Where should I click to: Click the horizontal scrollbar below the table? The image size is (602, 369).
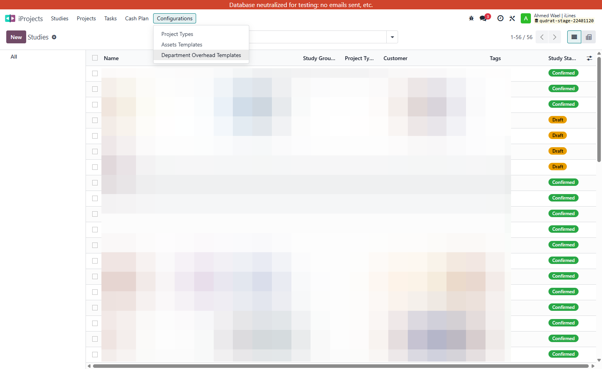click(341, 366)
